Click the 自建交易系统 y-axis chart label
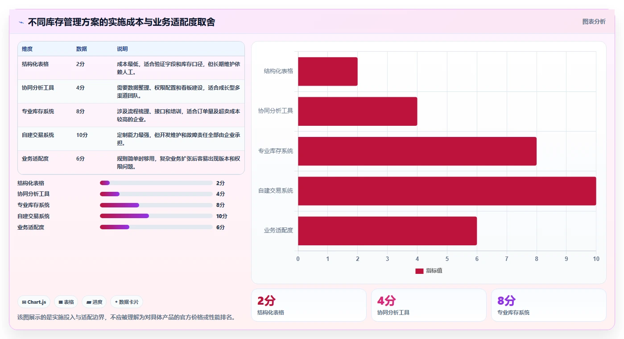Viewport: 624px width, 339px height. coord(276,191)
